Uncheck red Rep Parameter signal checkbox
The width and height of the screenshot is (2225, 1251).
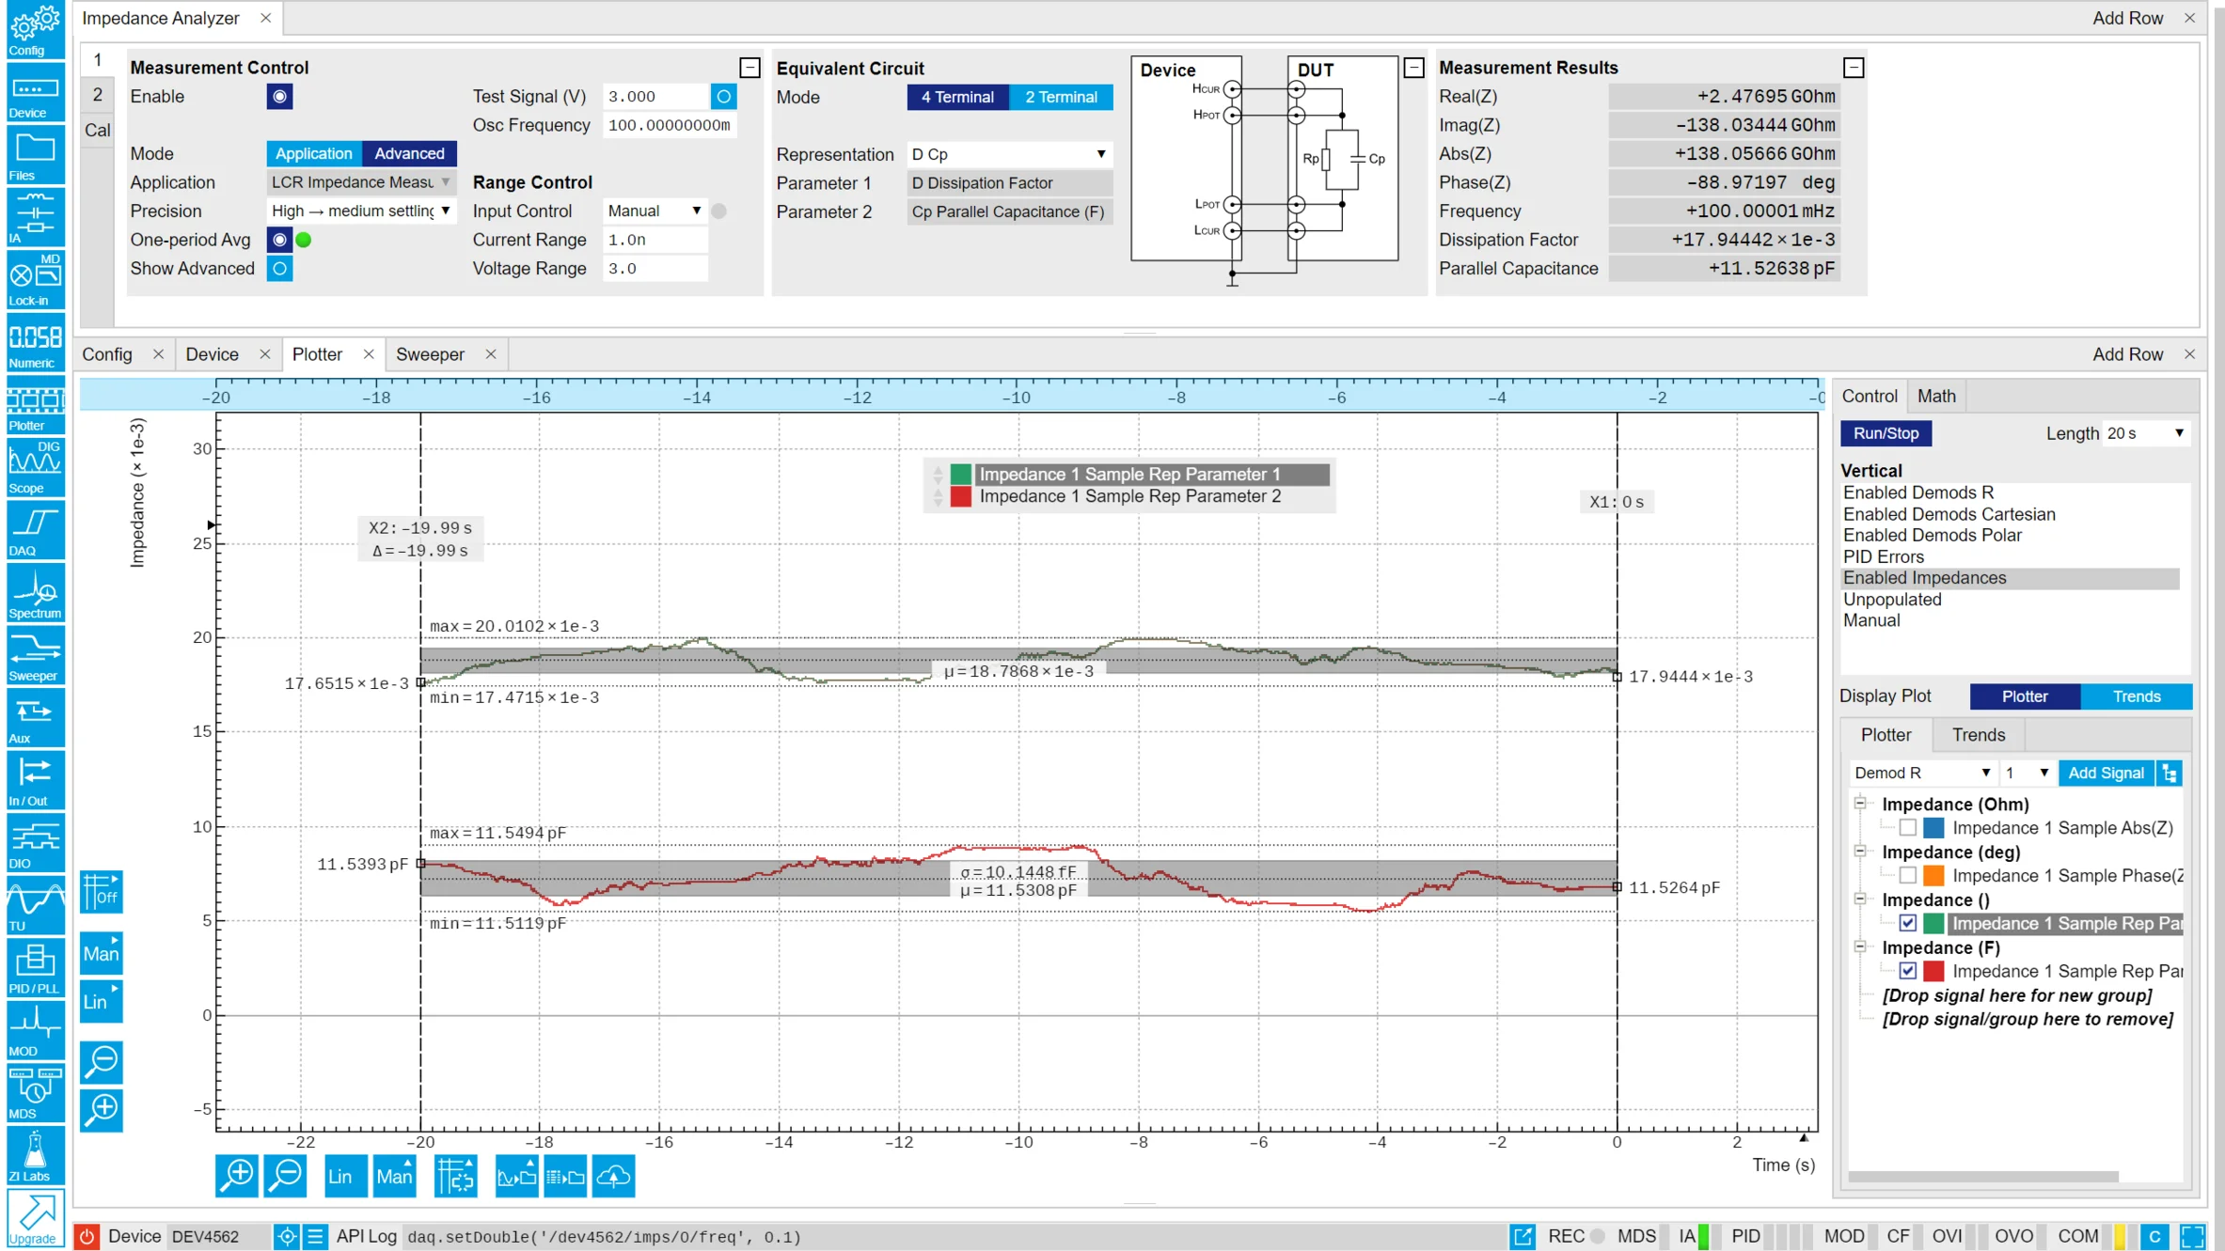(x=1907, y=972)
